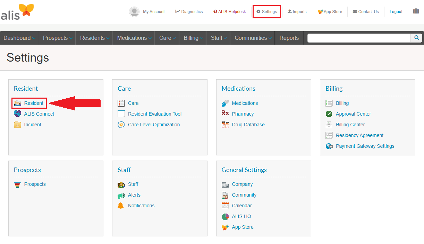The height and width of the screenshot is (244, 424).
Task: Click the pill icon beside Medications
Action: coord(225,103)
